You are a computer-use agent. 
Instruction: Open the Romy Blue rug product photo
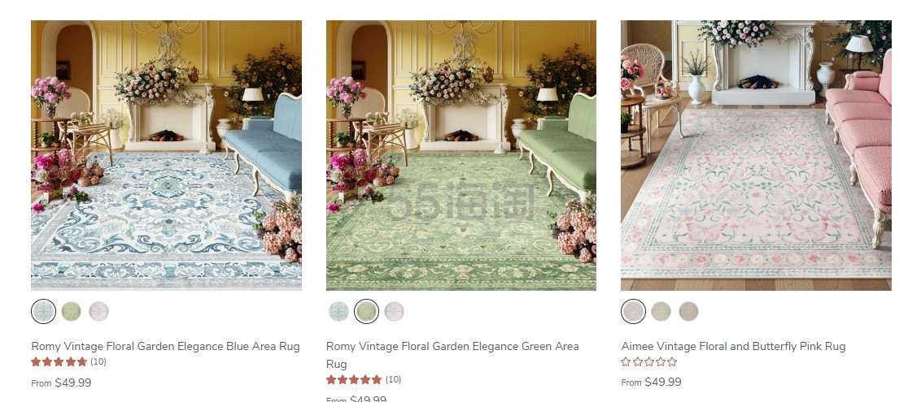(166, 155)
